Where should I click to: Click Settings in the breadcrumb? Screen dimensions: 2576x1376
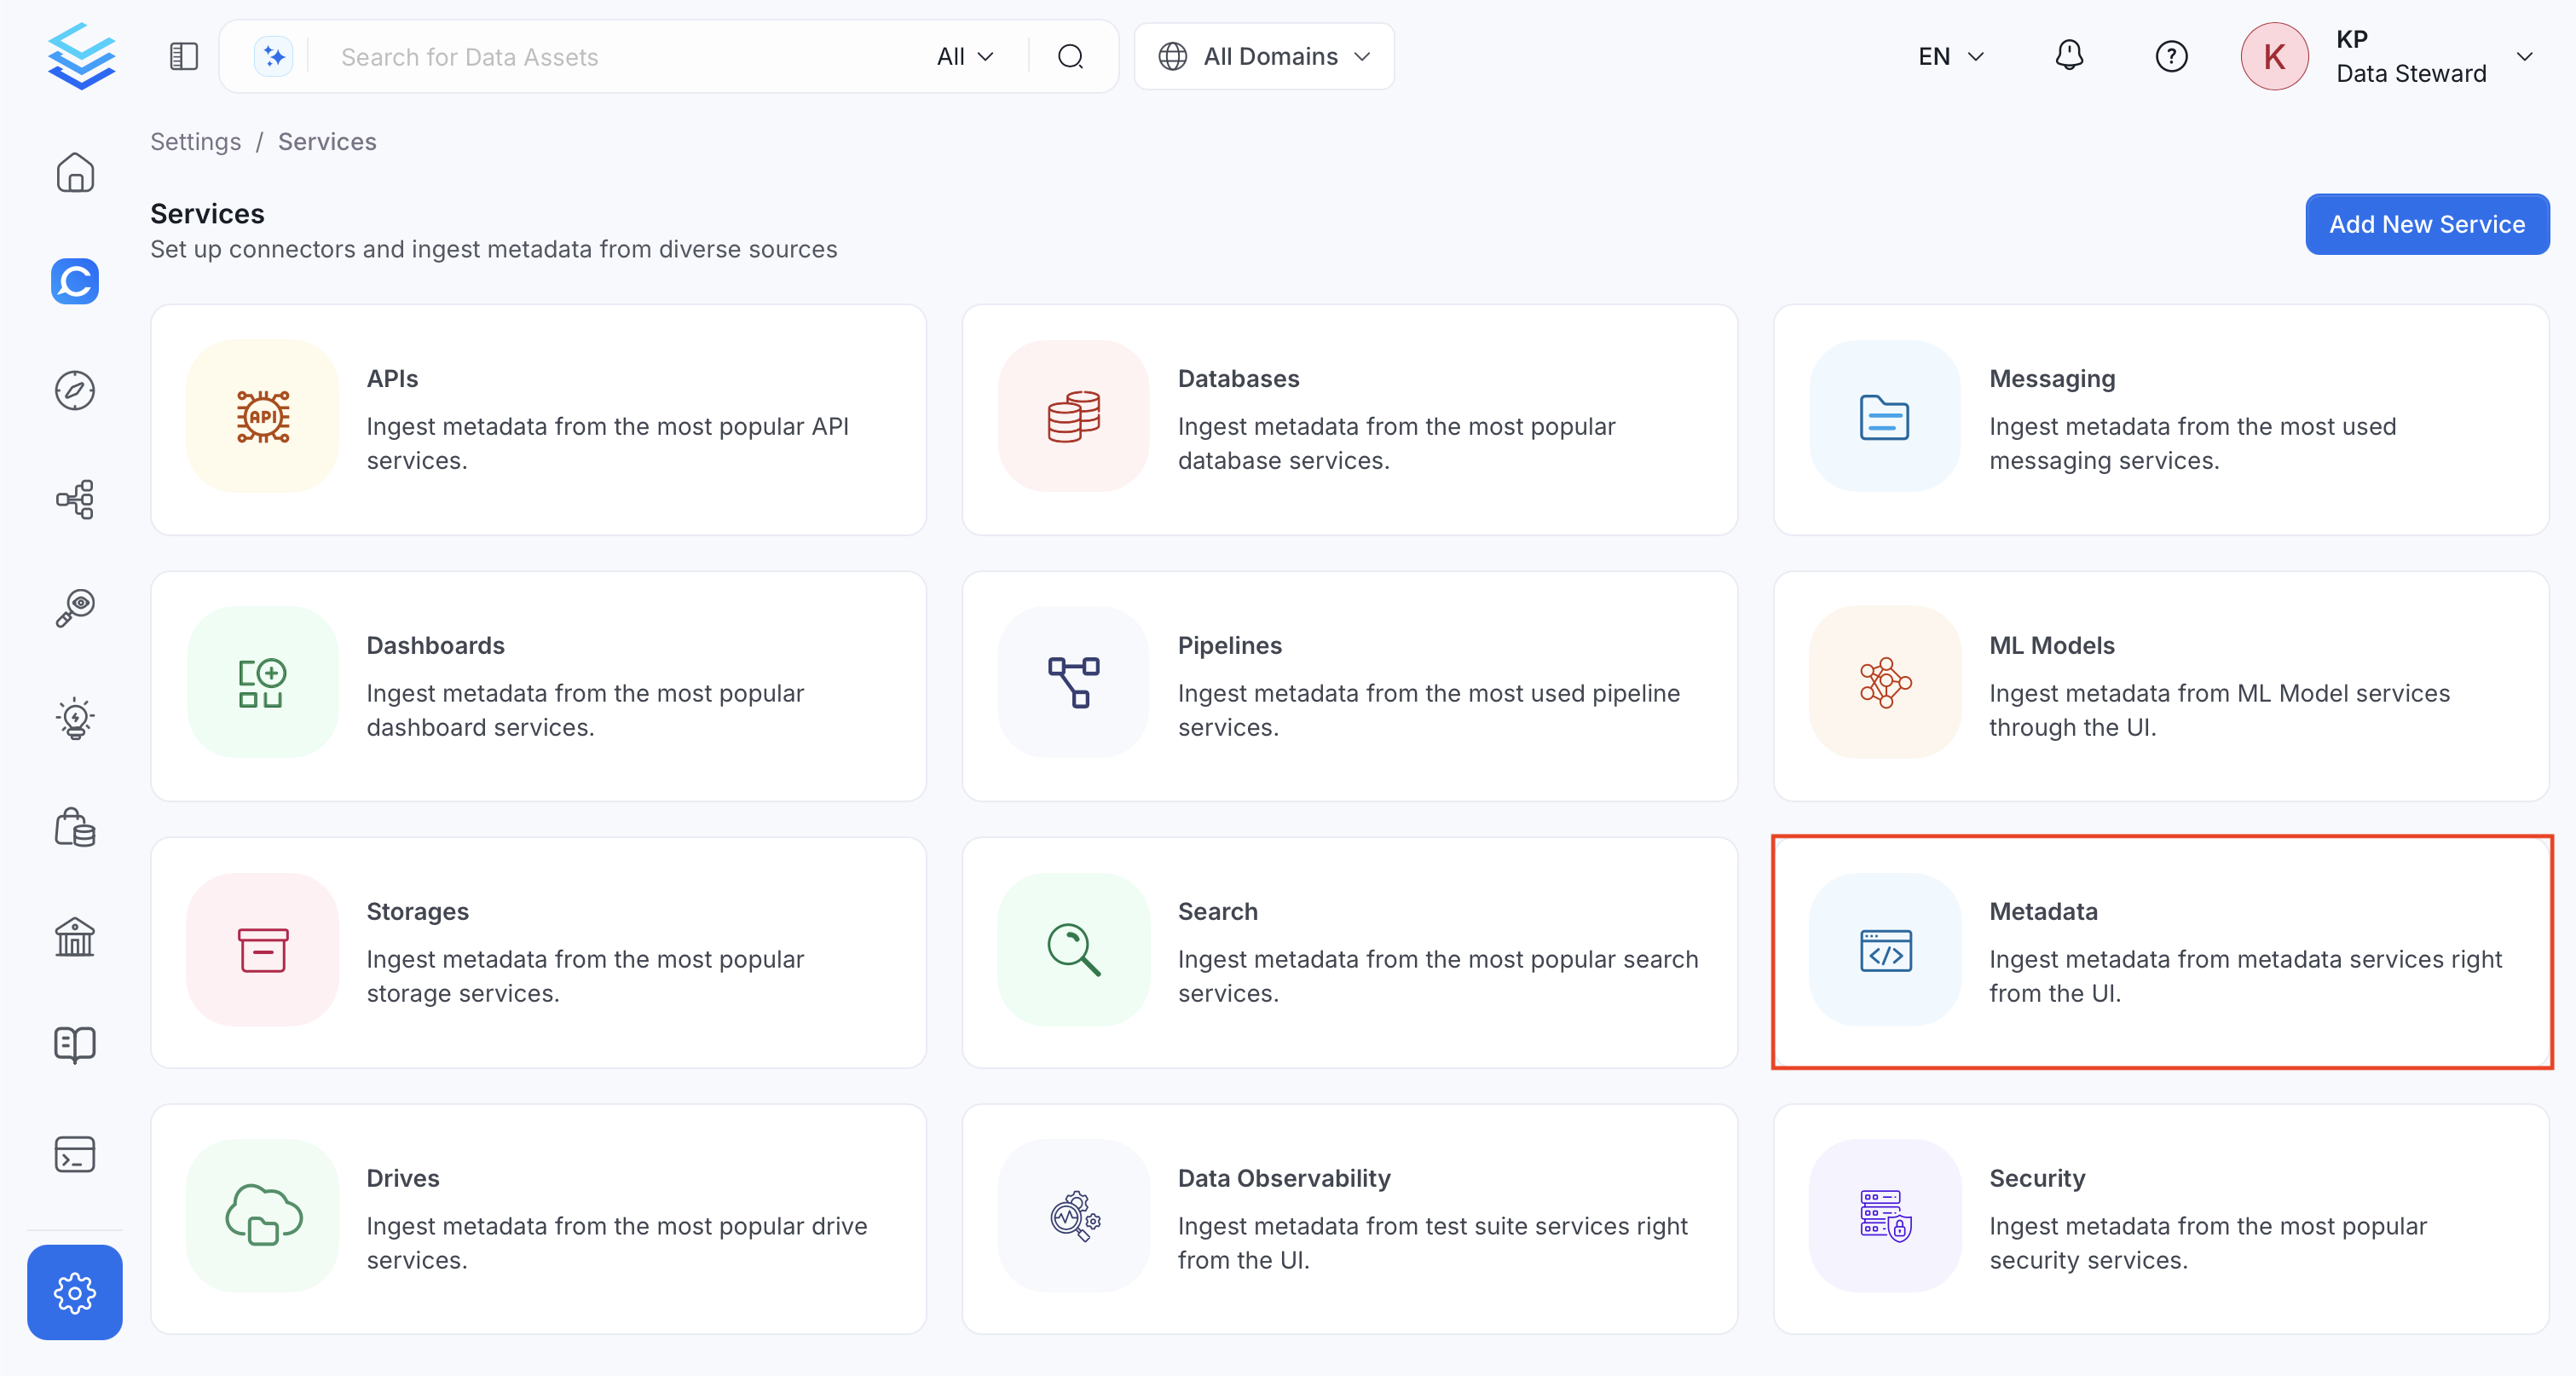[x=196, y=142]
